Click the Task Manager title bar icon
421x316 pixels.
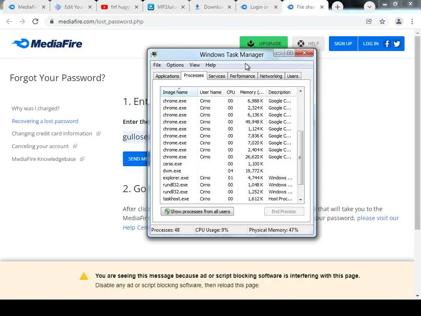[154, 55]
